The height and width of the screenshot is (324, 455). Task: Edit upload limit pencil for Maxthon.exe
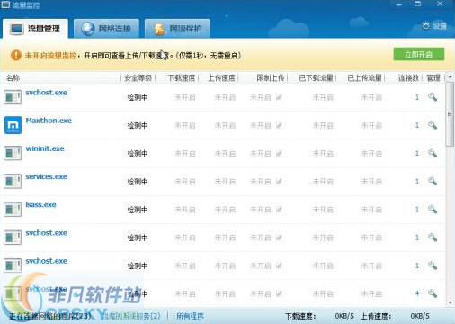[279, 125]
